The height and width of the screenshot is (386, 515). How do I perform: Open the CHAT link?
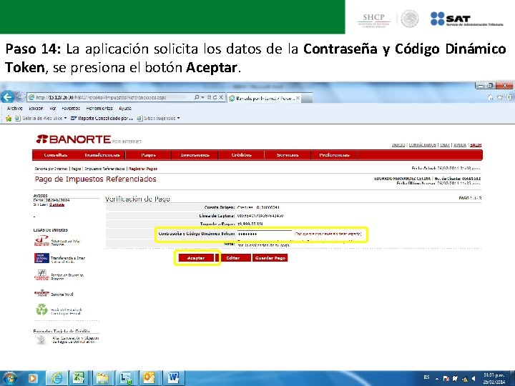coord(445,144)
